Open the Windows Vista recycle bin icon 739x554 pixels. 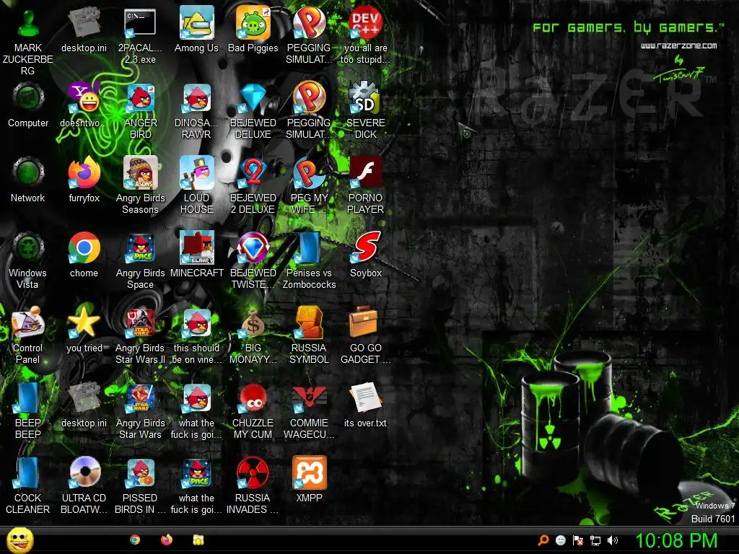(x=28, y=248)
